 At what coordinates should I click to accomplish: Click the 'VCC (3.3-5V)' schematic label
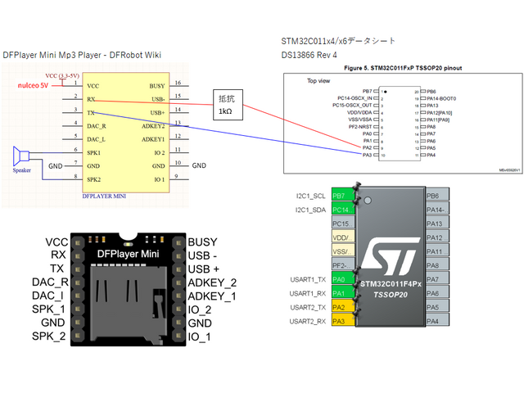point(62,76)
